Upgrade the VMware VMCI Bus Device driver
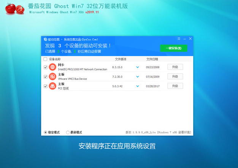Viewport: 238px width, 168px height. (x=175, y=76)
